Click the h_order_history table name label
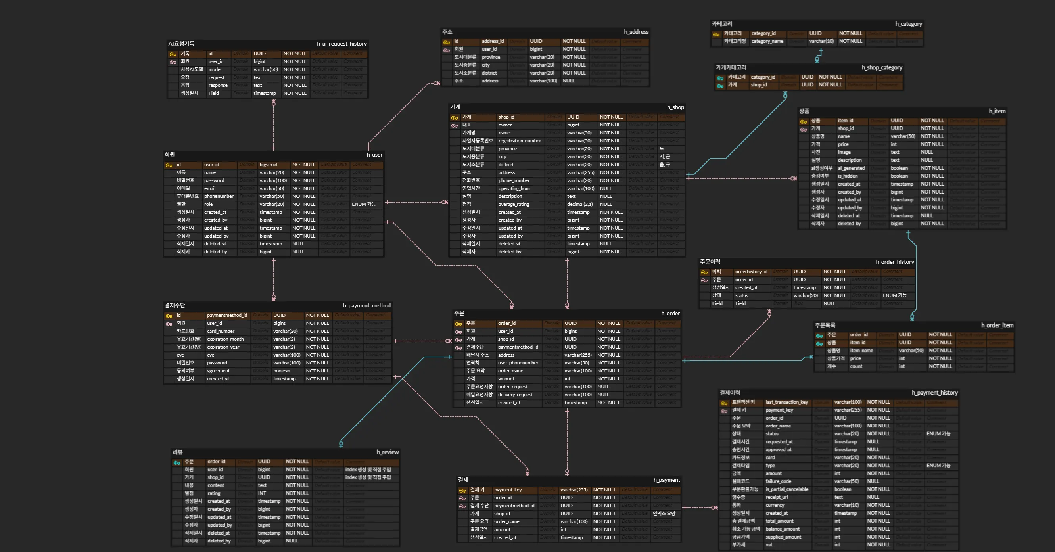This screenshot has width=1055, height=552. 894,262
